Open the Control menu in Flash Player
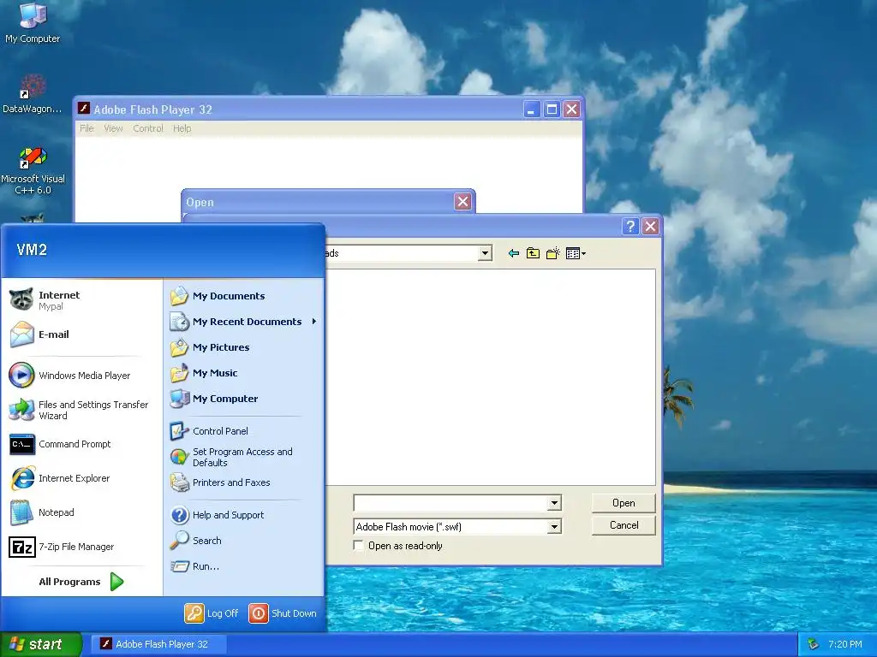This screenshot has width=877, height=657. [x=147, y=128]
